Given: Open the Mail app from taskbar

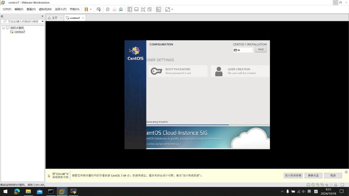Looking at the screenshot, I should [40, 191].
